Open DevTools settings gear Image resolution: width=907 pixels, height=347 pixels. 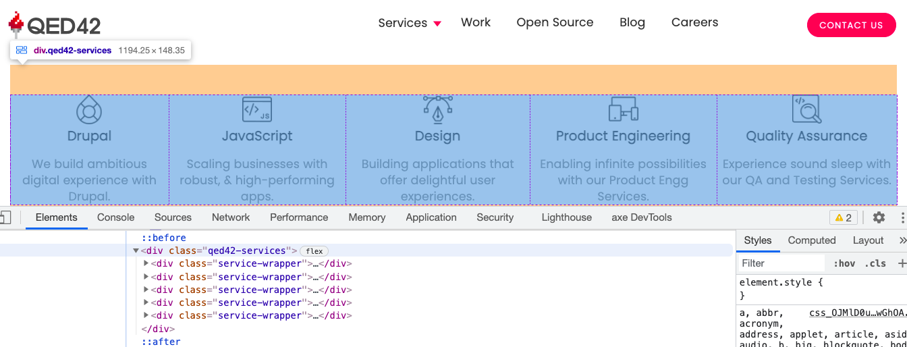(x=879, y=217)
